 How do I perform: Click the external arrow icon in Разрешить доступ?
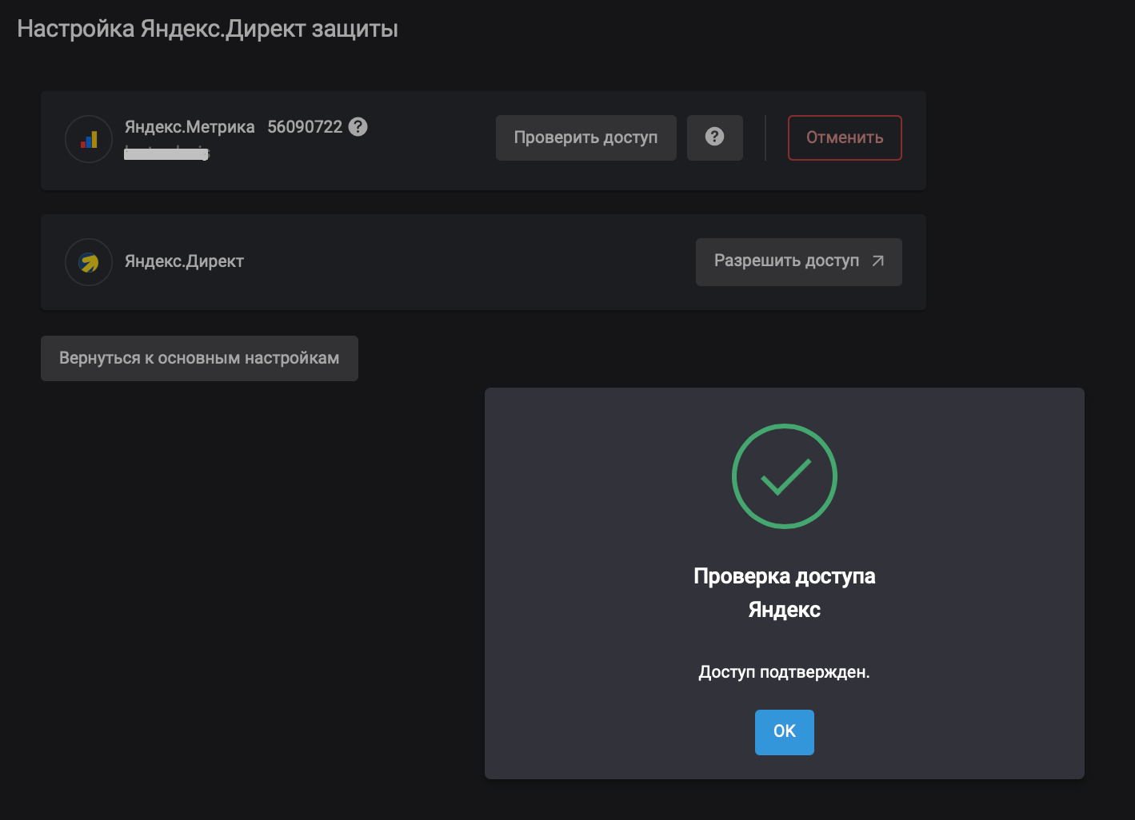[878, 261]
